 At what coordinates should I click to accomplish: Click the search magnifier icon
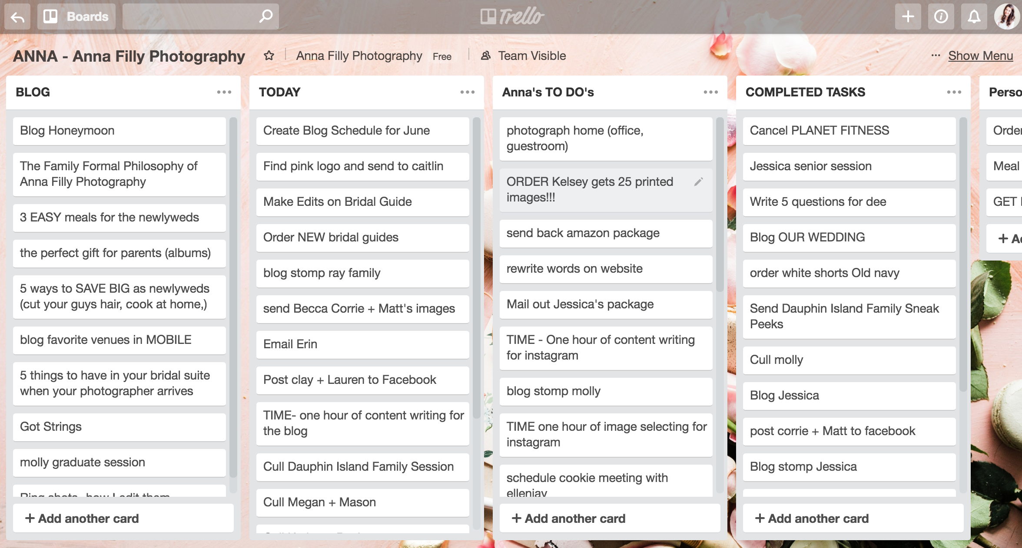(265, 17)
